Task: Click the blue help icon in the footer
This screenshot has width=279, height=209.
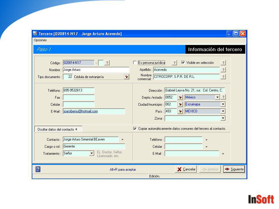Action: coord(38,169)
